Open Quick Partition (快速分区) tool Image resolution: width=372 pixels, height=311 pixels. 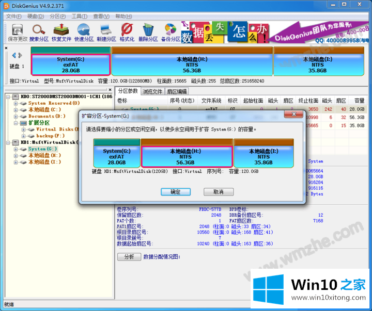click(x=84, y=32)
